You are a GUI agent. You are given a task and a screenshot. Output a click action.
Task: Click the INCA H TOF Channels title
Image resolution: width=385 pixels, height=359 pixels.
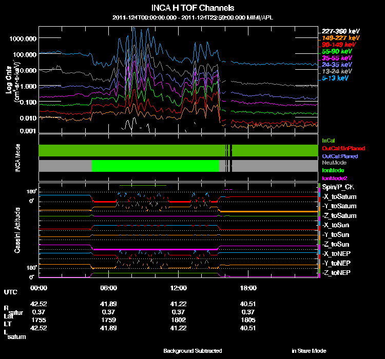(x=192, y=8)
